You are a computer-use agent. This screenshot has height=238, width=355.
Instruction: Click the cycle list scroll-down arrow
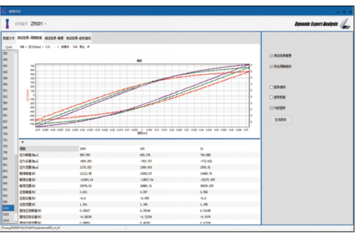[16, 222]
